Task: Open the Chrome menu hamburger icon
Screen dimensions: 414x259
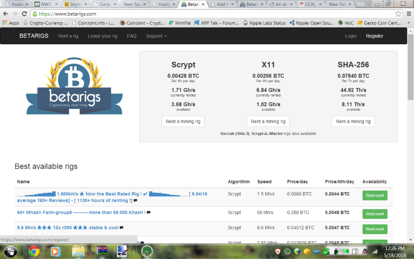Action: pyautogui.click(x=409, y=13)
